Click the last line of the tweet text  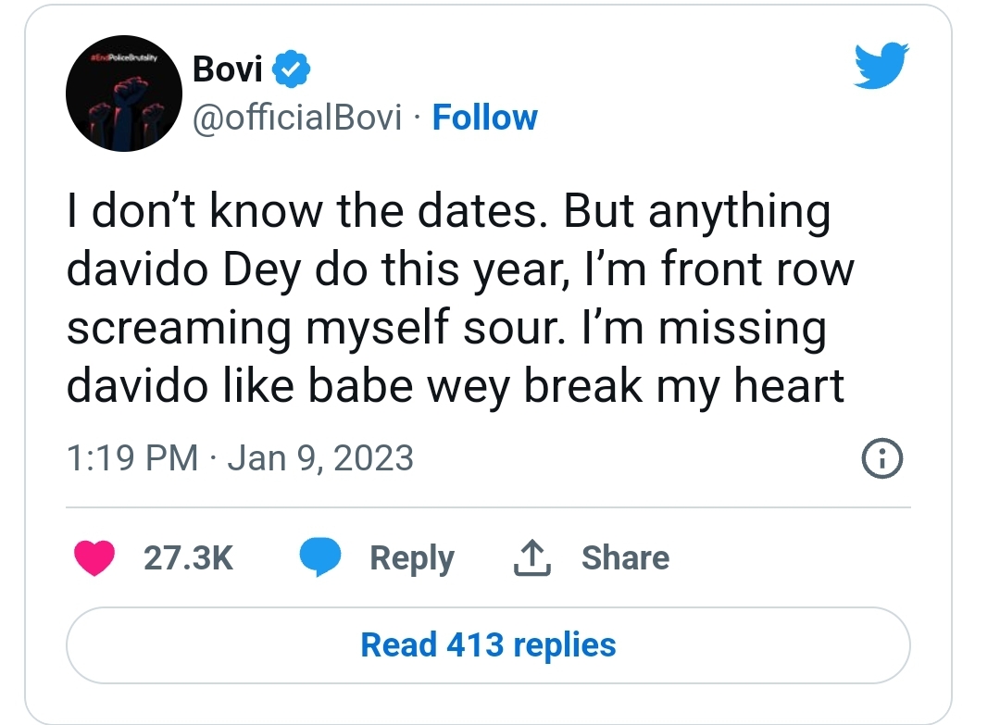click(456, 386)
